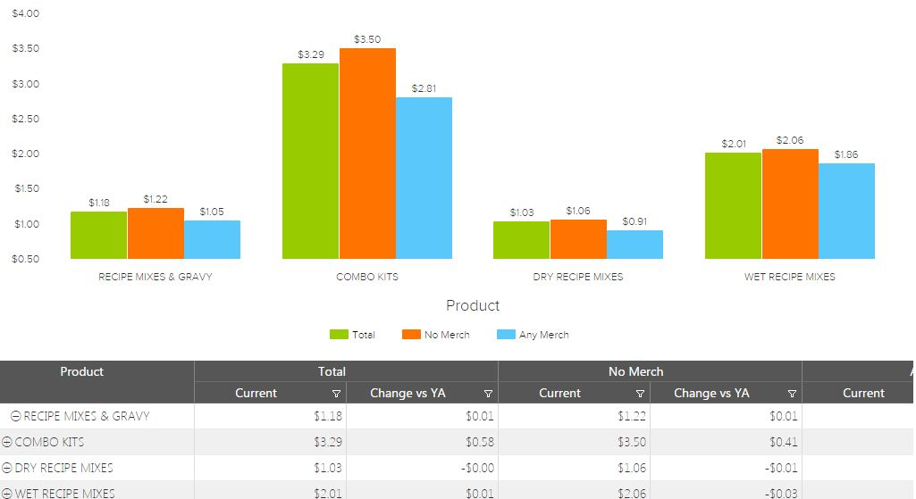This screenshot has width=916, height=499.
Task: Collapse the RECIPE MIXES & GRAVY row
Action: point(16,417)
